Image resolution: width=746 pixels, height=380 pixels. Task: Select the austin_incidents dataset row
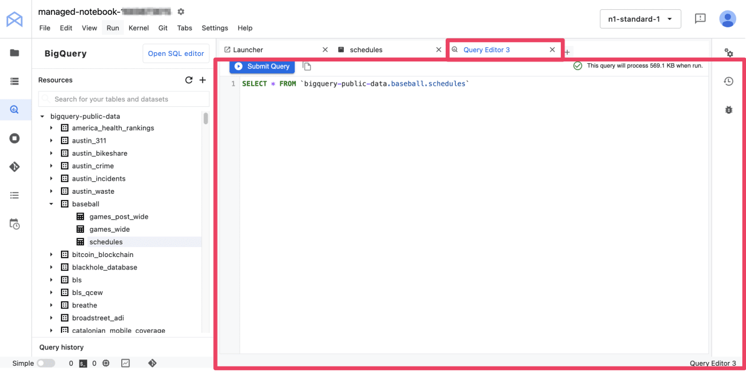click(x=99, y=179)
